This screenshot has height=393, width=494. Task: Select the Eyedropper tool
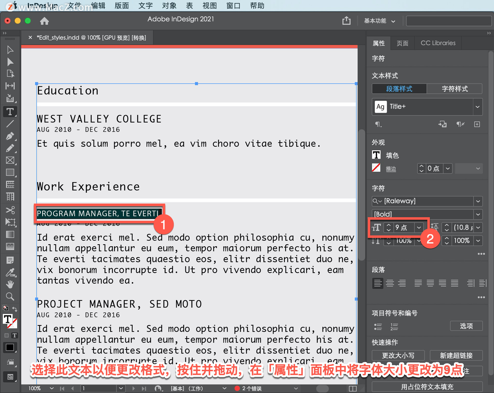coord(10,273)
